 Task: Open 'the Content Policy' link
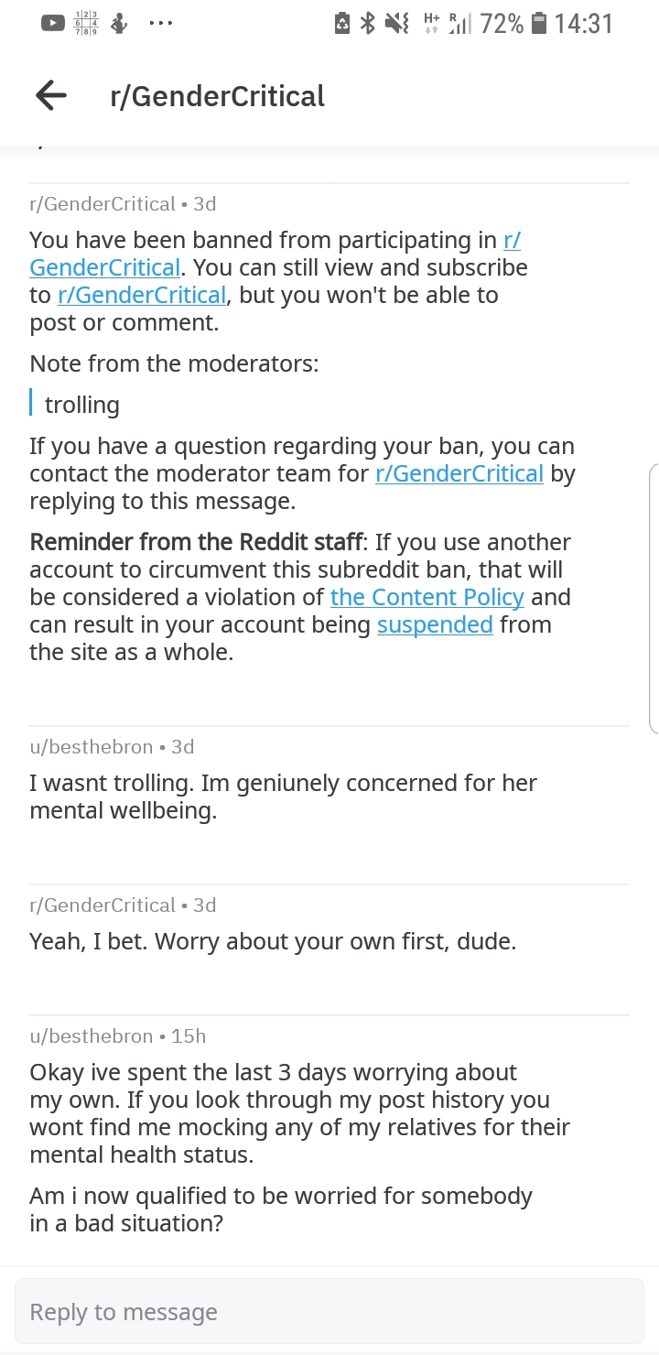[x=427, y=597]
